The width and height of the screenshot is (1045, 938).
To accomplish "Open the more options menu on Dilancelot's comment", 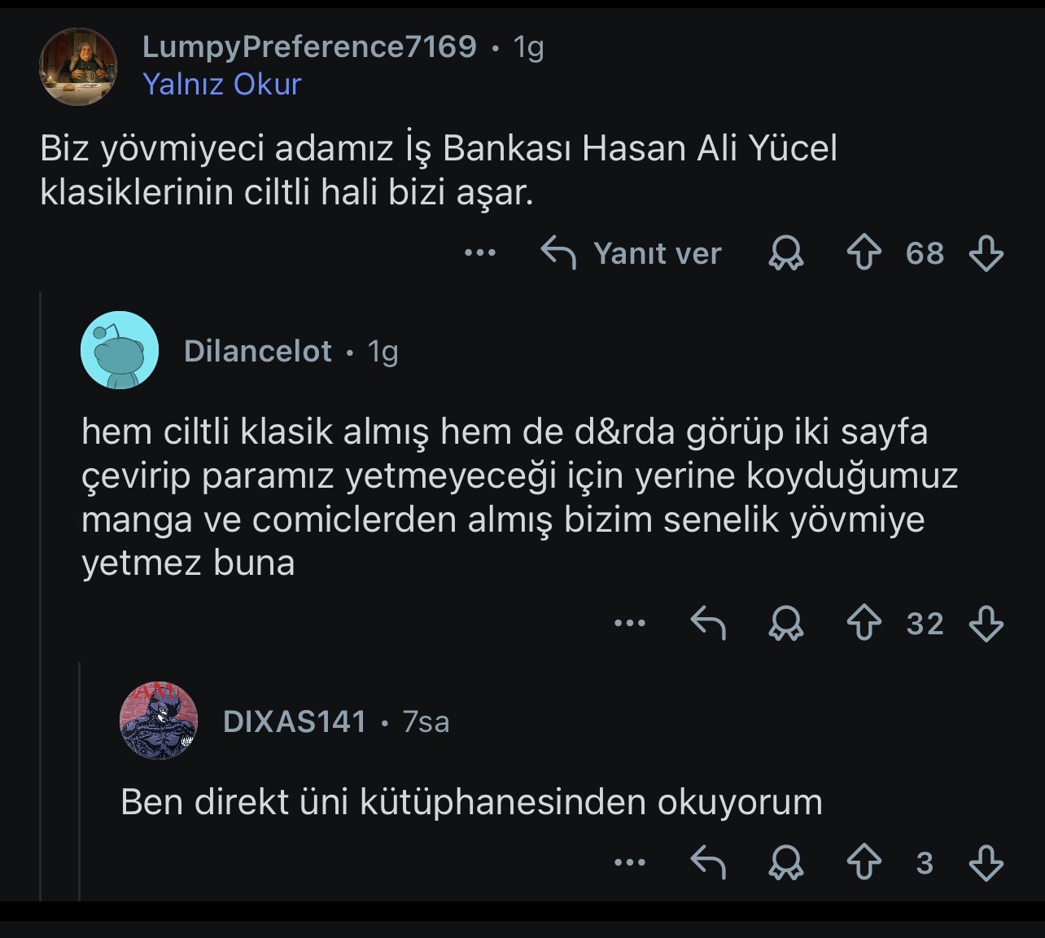I will tap(630, 624).
